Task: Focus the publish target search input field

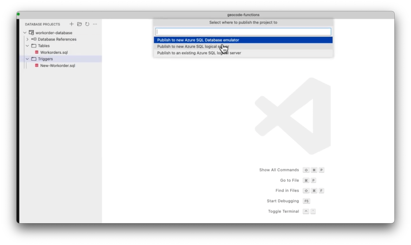Action: pos(243,32)
